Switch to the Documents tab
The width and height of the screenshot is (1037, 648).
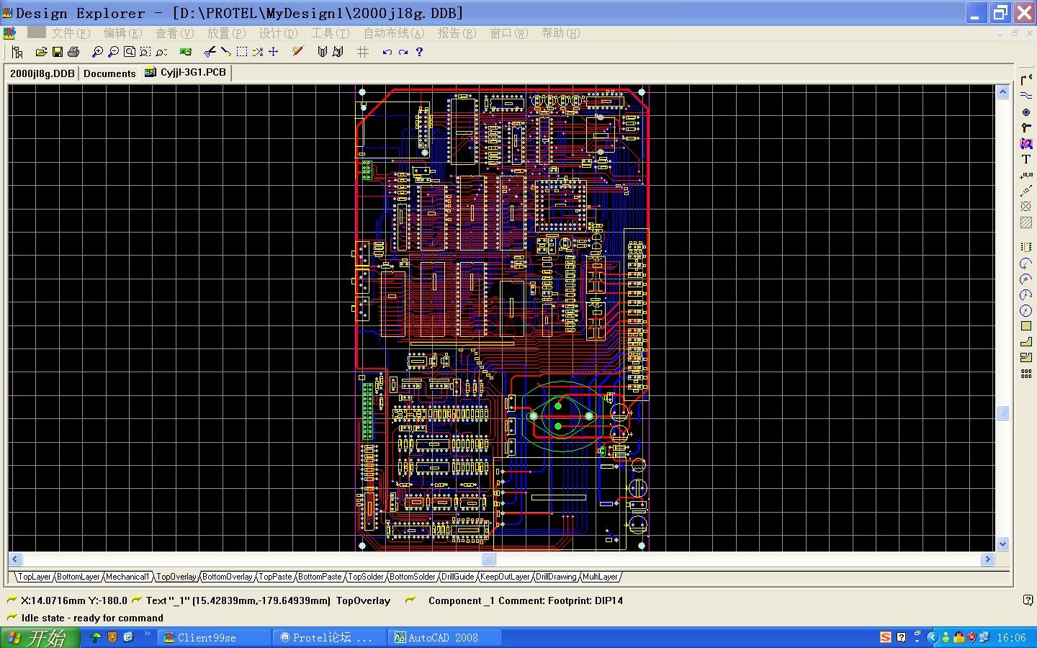[109, 73]
